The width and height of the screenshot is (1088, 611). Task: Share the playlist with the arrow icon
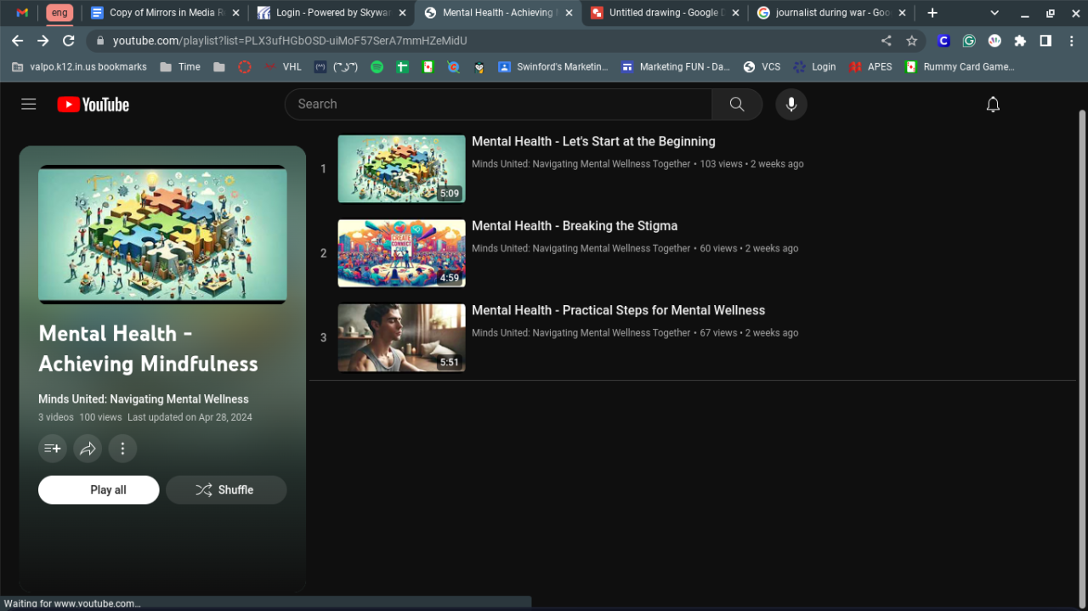88,448
